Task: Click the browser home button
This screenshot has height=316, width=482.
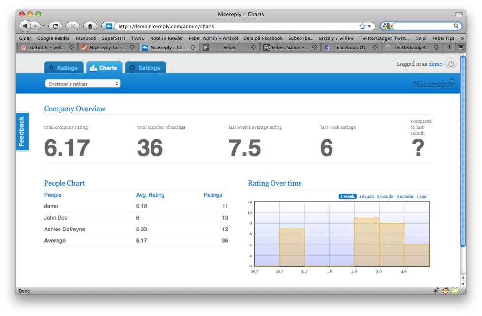Action: pyautogui.click(x=90, y=26)
